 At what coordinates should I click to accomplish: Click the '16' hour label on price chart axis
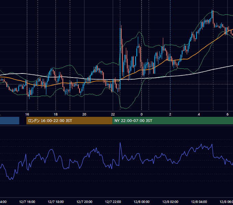27,114
